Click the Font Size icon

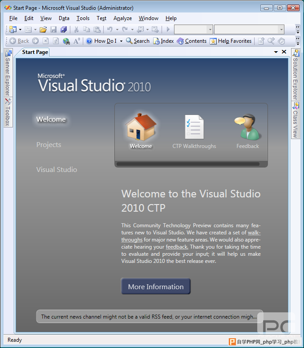(x=77, y=41)
